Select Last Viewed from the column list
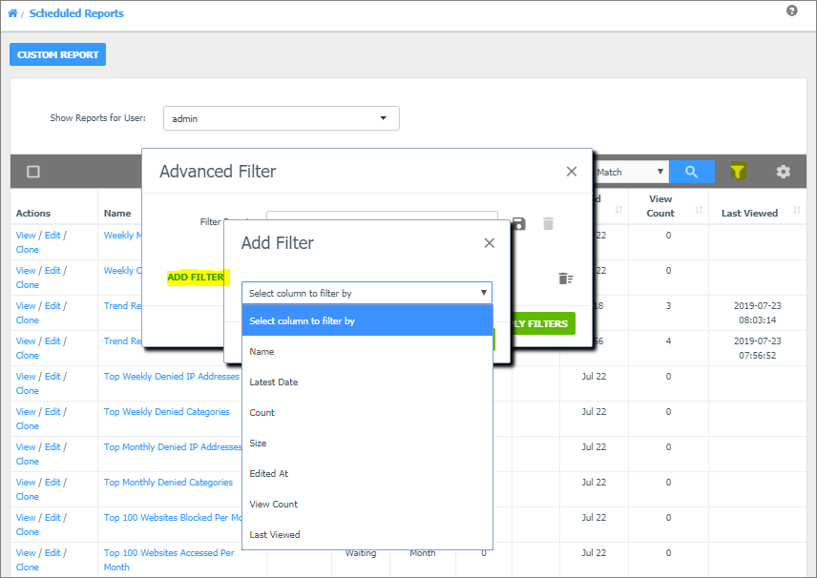Screen dimensions: 817x578 367,534
